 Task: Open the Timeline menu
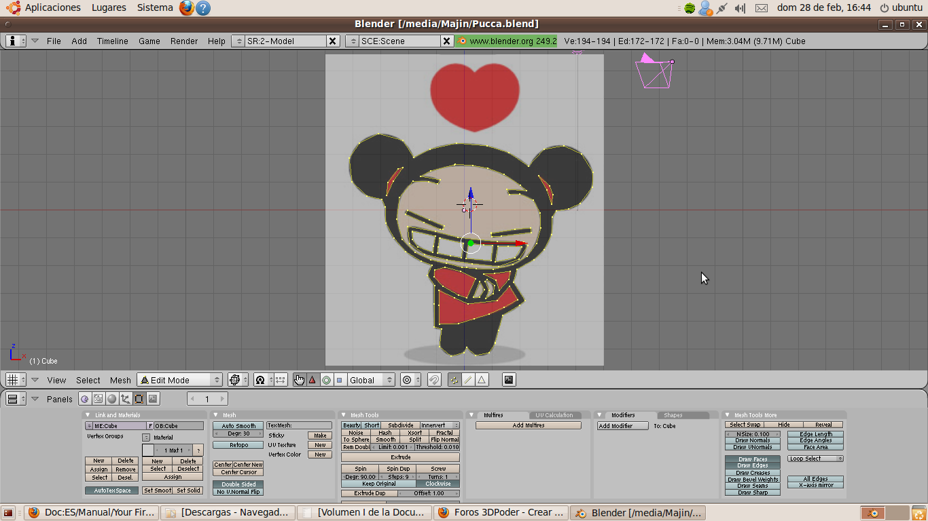tap(113, 41)
